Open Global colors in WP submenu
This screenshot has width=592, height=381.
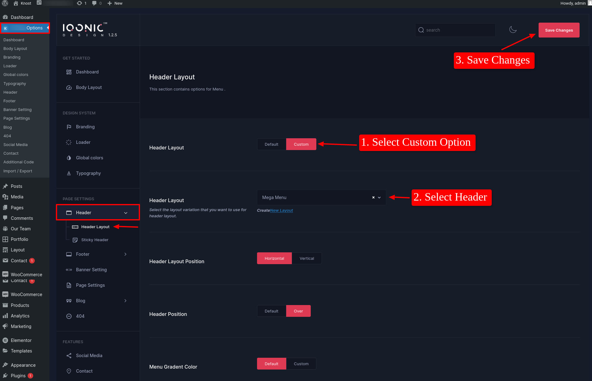pos(16,75)
